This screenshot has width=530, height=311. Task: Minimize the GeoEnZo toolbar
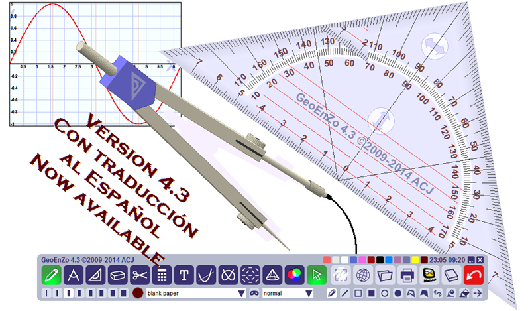pos(471,260)
